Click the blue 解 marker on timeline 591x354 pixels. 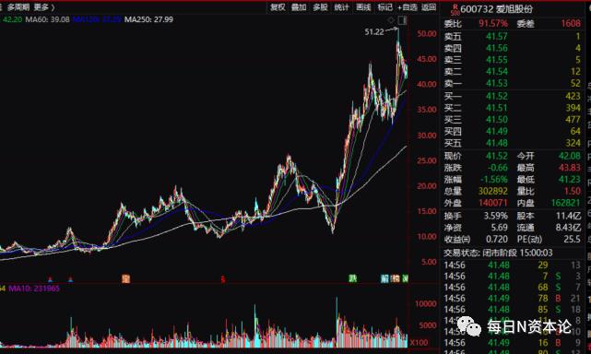click(x=384, y=278)
